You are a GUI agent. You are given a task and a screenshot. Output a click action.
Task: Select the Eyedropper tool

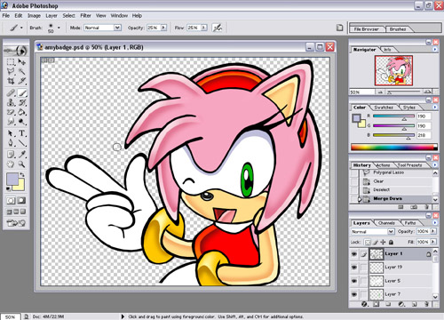coord(21,155)
